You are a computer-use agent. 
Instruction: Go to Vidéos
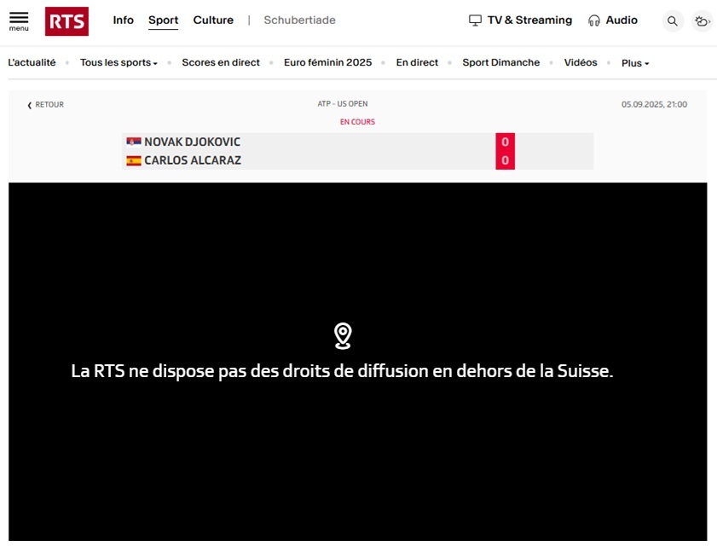581,62
